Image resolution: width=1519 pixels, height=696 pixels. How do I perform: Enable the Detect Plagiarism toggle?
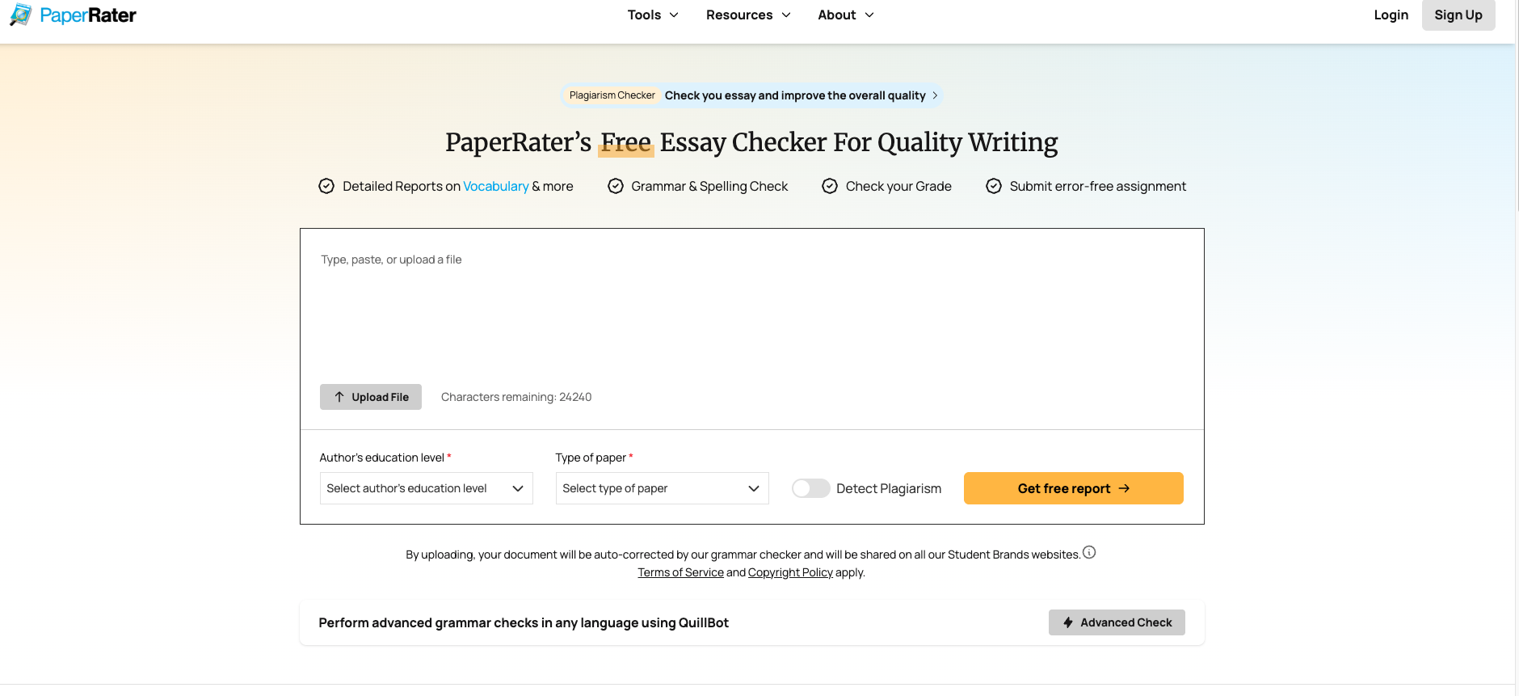coord(810,488)
